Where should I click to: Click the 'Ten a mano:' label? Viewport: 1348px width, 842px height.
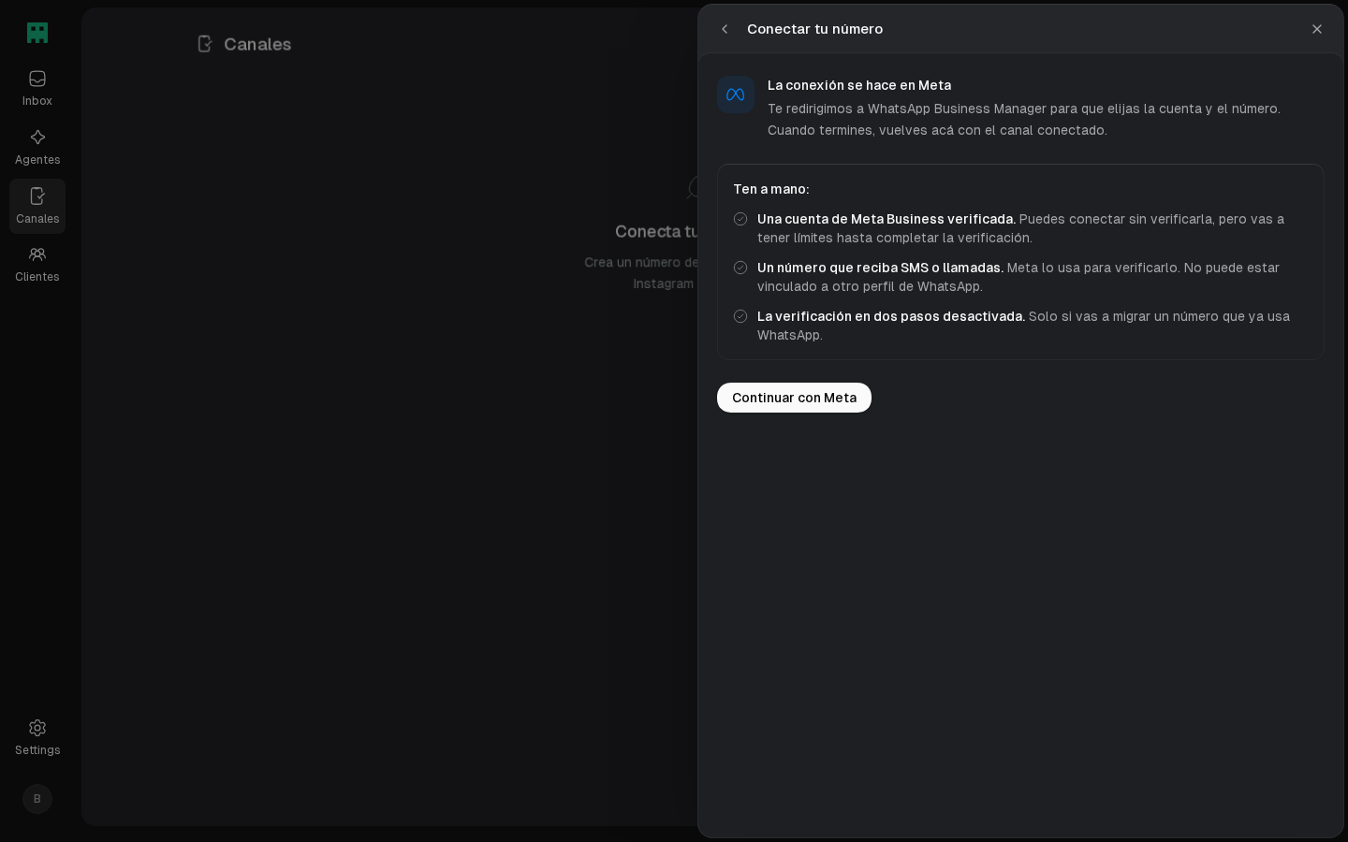pyautogui.click(x=771, y=189)
